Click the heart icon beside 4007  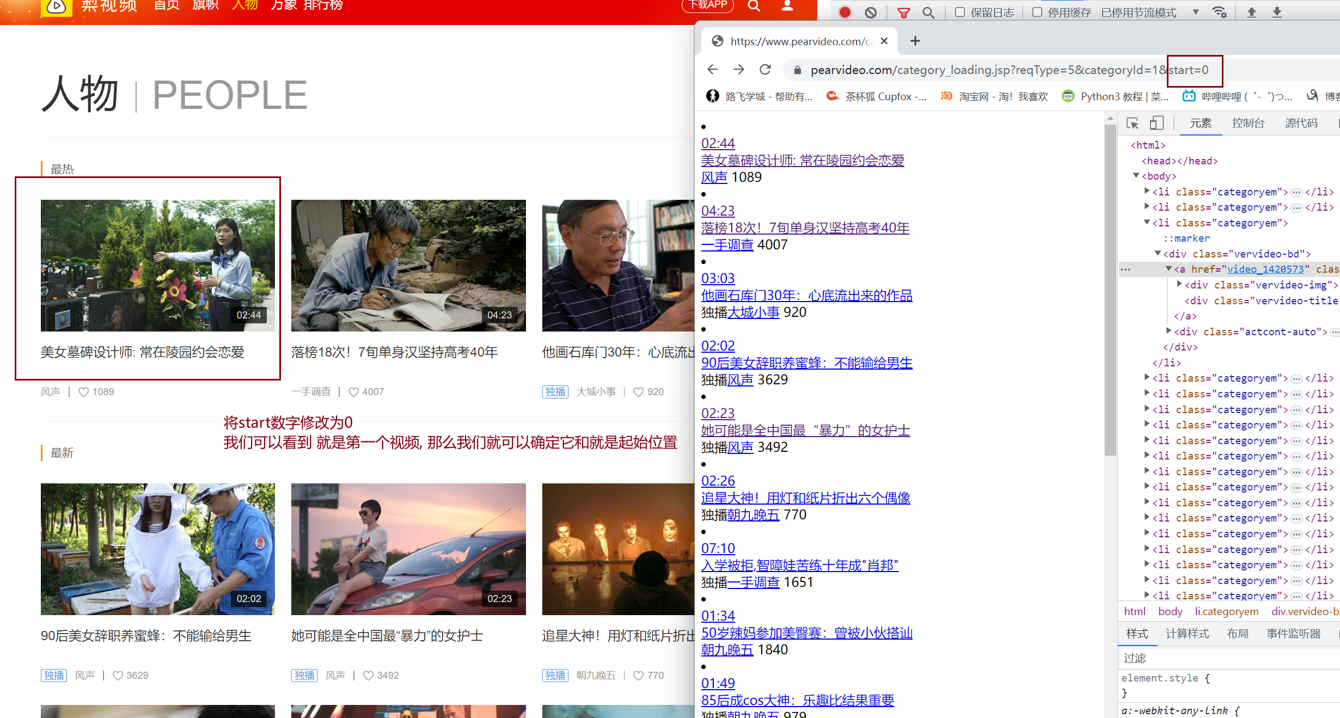coord(353,392)
